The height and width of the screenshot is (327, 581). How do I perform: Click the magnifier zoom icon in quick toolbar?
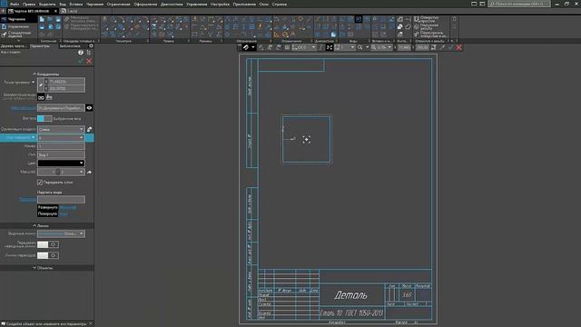[x=359, y=47]
